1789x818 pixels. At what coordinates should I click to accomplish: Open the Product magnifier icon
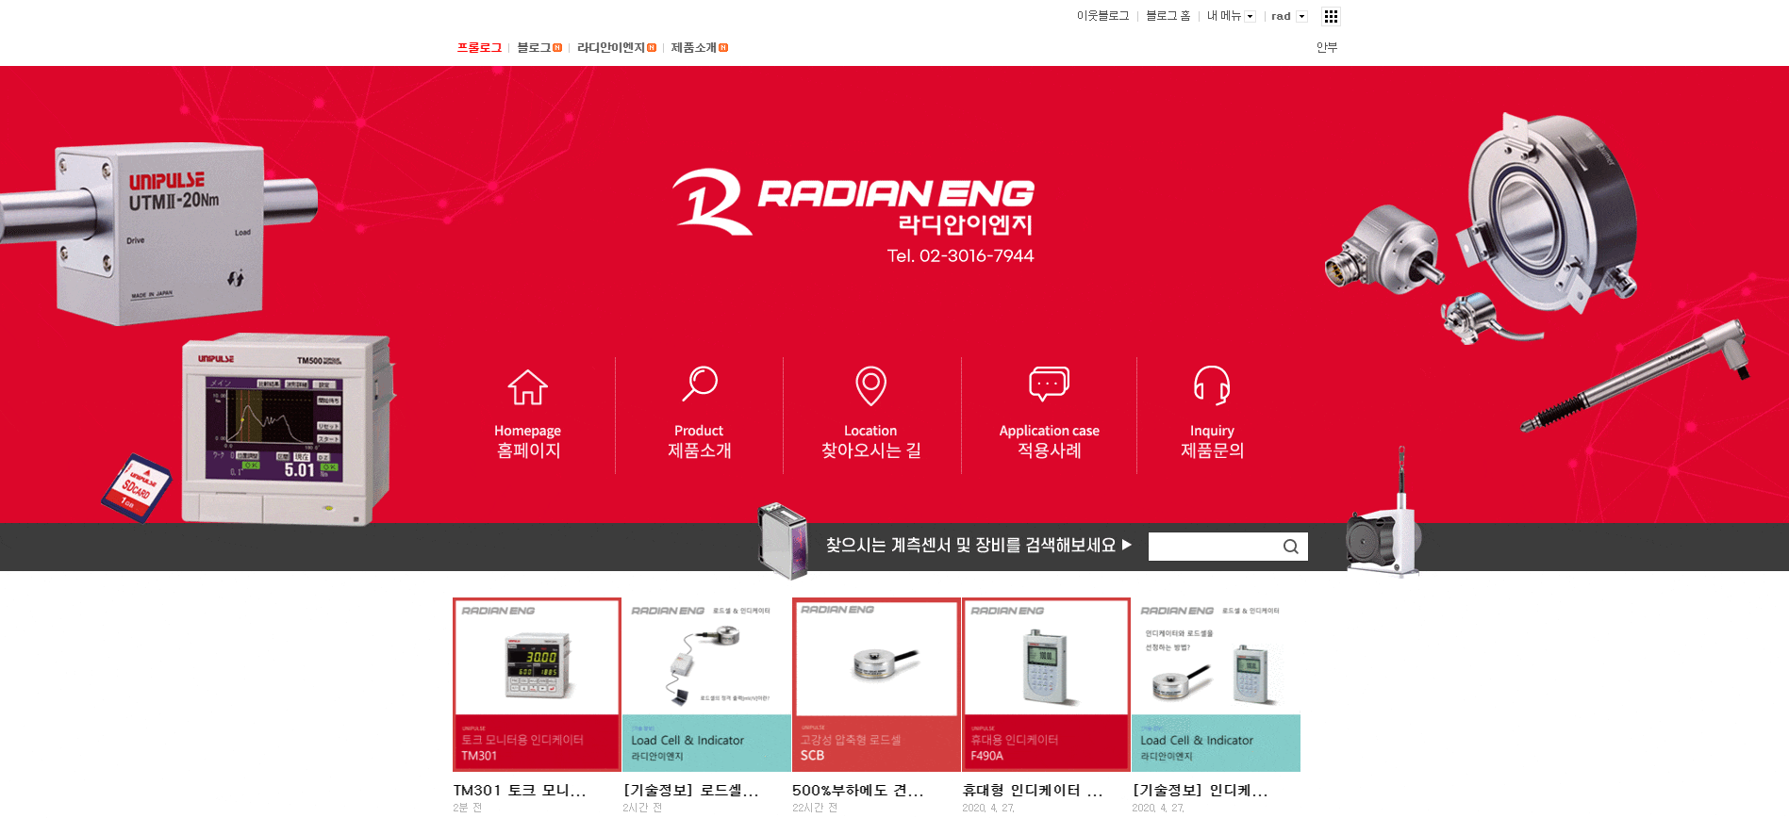[700, 384]
